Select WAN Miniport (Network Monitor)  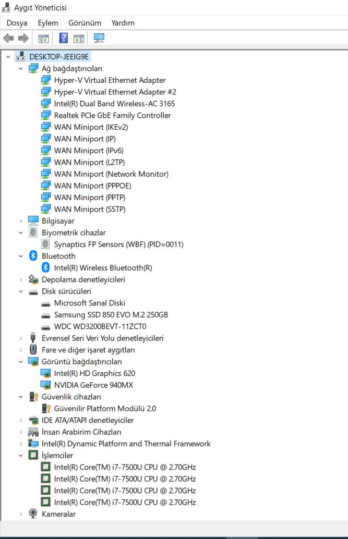point(111,174)
